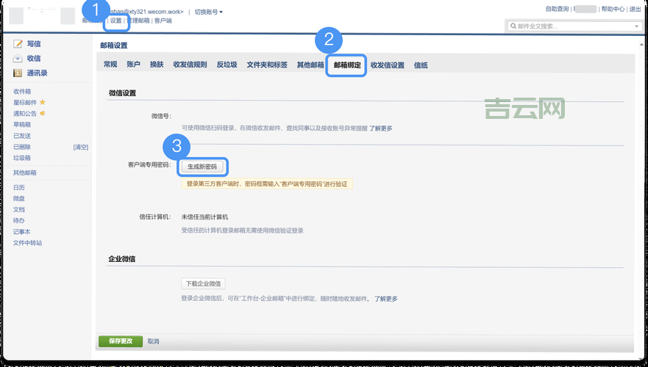Open 待办 in the sidebar
This screenshot has width=648, height=367.
point(19,221)
